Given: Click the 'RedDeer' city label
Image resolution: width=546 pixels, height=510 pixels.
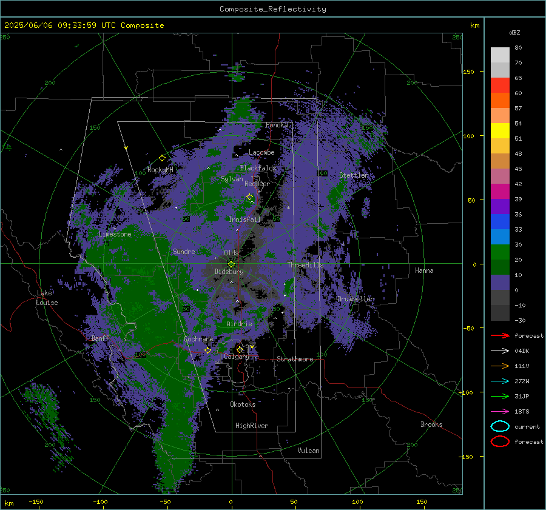Looking at the screenshot, I should 257,184.
